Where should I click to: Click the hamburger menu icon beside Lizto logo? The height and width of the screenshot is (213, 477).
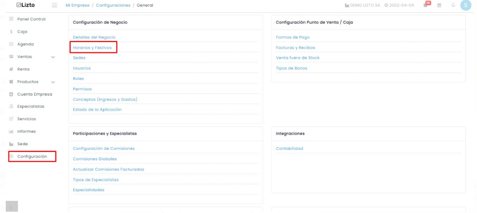(55, 5)
